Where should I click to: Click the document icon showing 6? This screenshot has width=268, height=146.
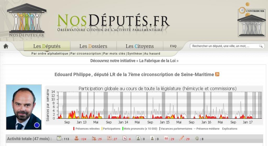pos(125,138)
